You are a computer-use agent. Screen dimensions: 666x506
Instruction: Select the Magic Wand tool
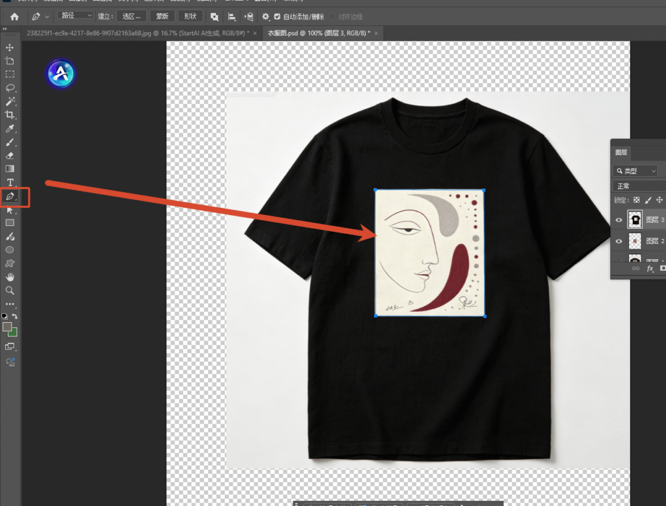click(10, 101)
